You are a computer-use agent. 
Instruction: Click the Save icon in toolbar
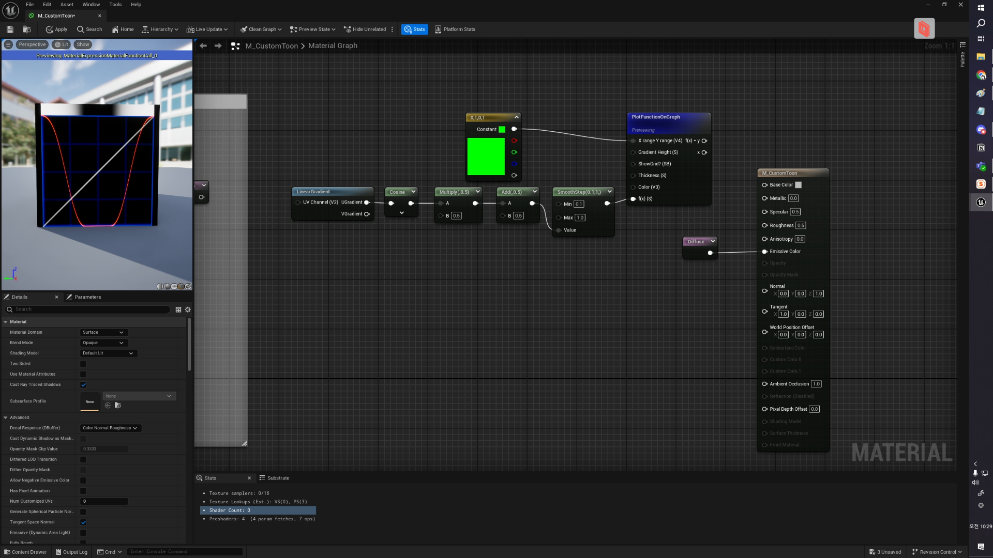pos(10,29)
